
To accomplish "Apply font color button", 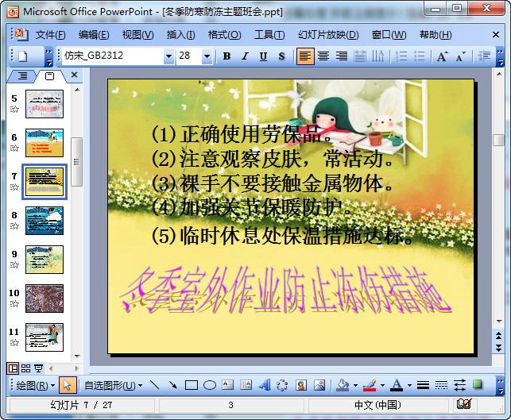I will (397, 386).
